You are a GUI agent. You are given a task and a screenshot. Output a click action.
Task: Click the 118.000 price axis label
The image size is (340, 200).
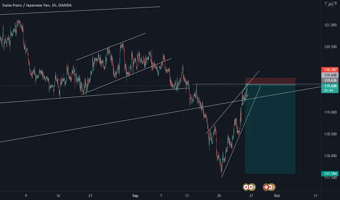coord(330,156)
